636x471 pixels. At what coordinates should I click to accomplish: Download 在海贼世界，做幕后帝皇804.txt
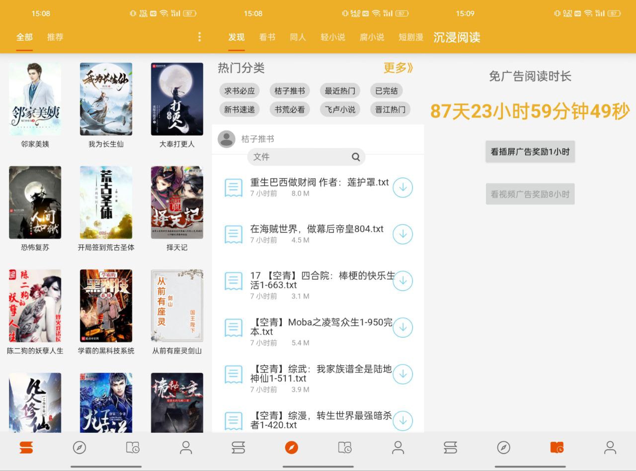[402, 234]
